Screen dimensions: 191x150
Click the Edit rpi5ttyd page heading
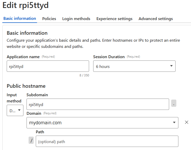pyautogui.click(x=25, y=5)
